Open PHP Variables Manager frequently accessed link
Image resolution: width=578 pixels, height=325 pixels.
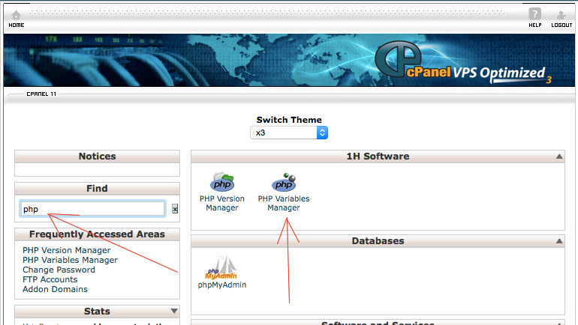70,260
